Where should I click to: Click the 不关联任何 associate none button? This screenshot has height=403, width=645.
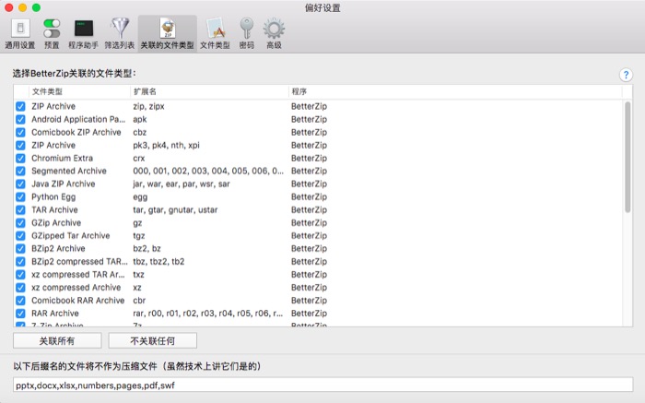coord(153,341)
